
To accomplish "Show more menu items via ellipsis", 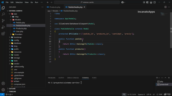I will [x=42, y=2].
